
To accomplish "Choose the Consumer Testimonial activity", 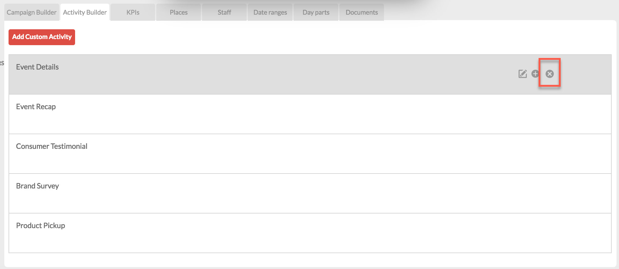I will 310,154.
